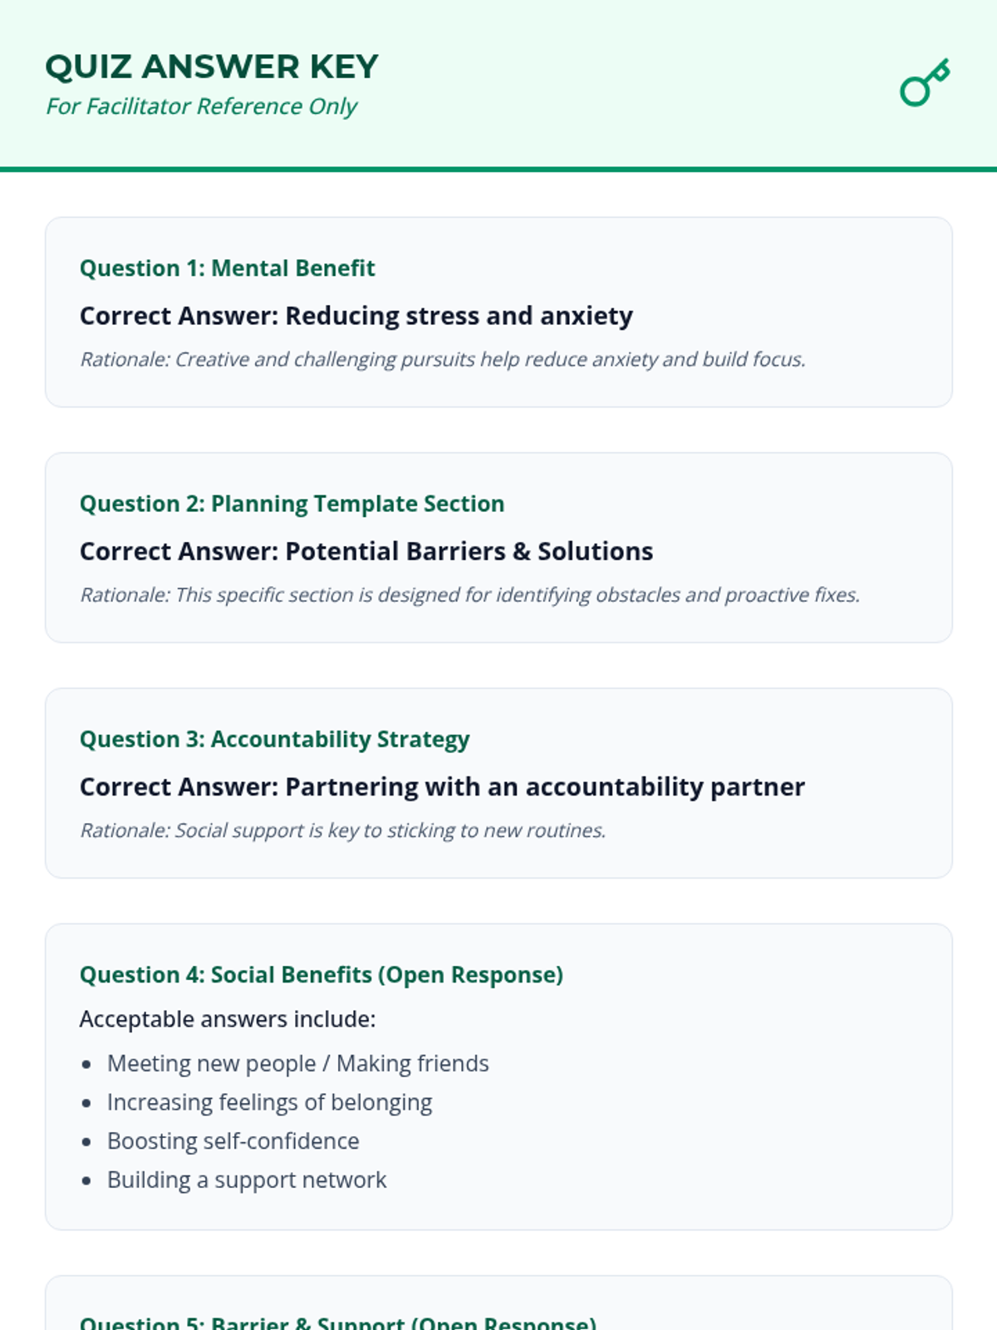Select Correct Answer: Potential Barriers & Solutions
The height and width of the screenshot is (1330, 997).
(x=366, y=551)
